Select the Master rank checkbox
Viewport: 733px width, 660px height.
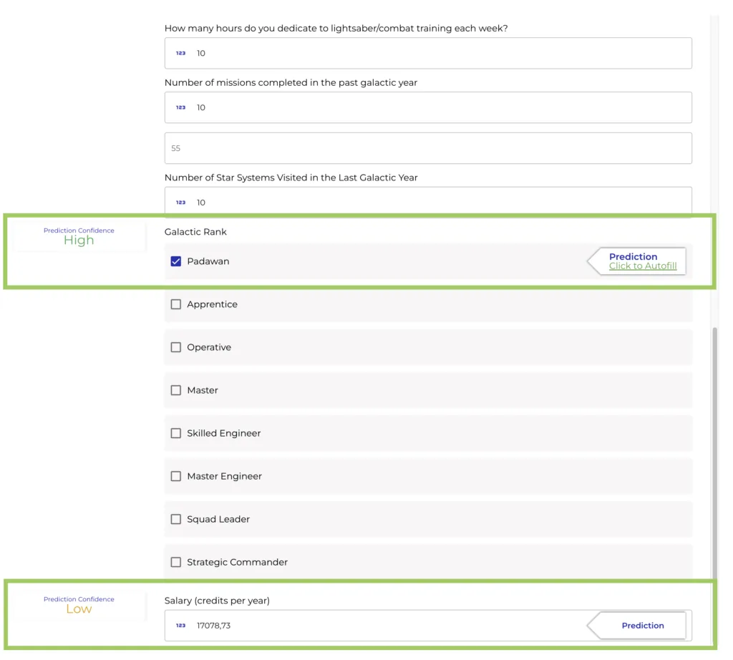click(175, 390)
